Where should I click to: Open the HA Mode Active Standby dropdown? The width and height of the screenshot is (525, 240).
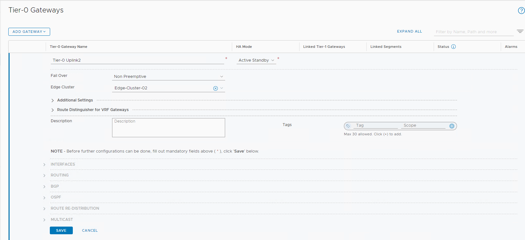coord(256,60)
